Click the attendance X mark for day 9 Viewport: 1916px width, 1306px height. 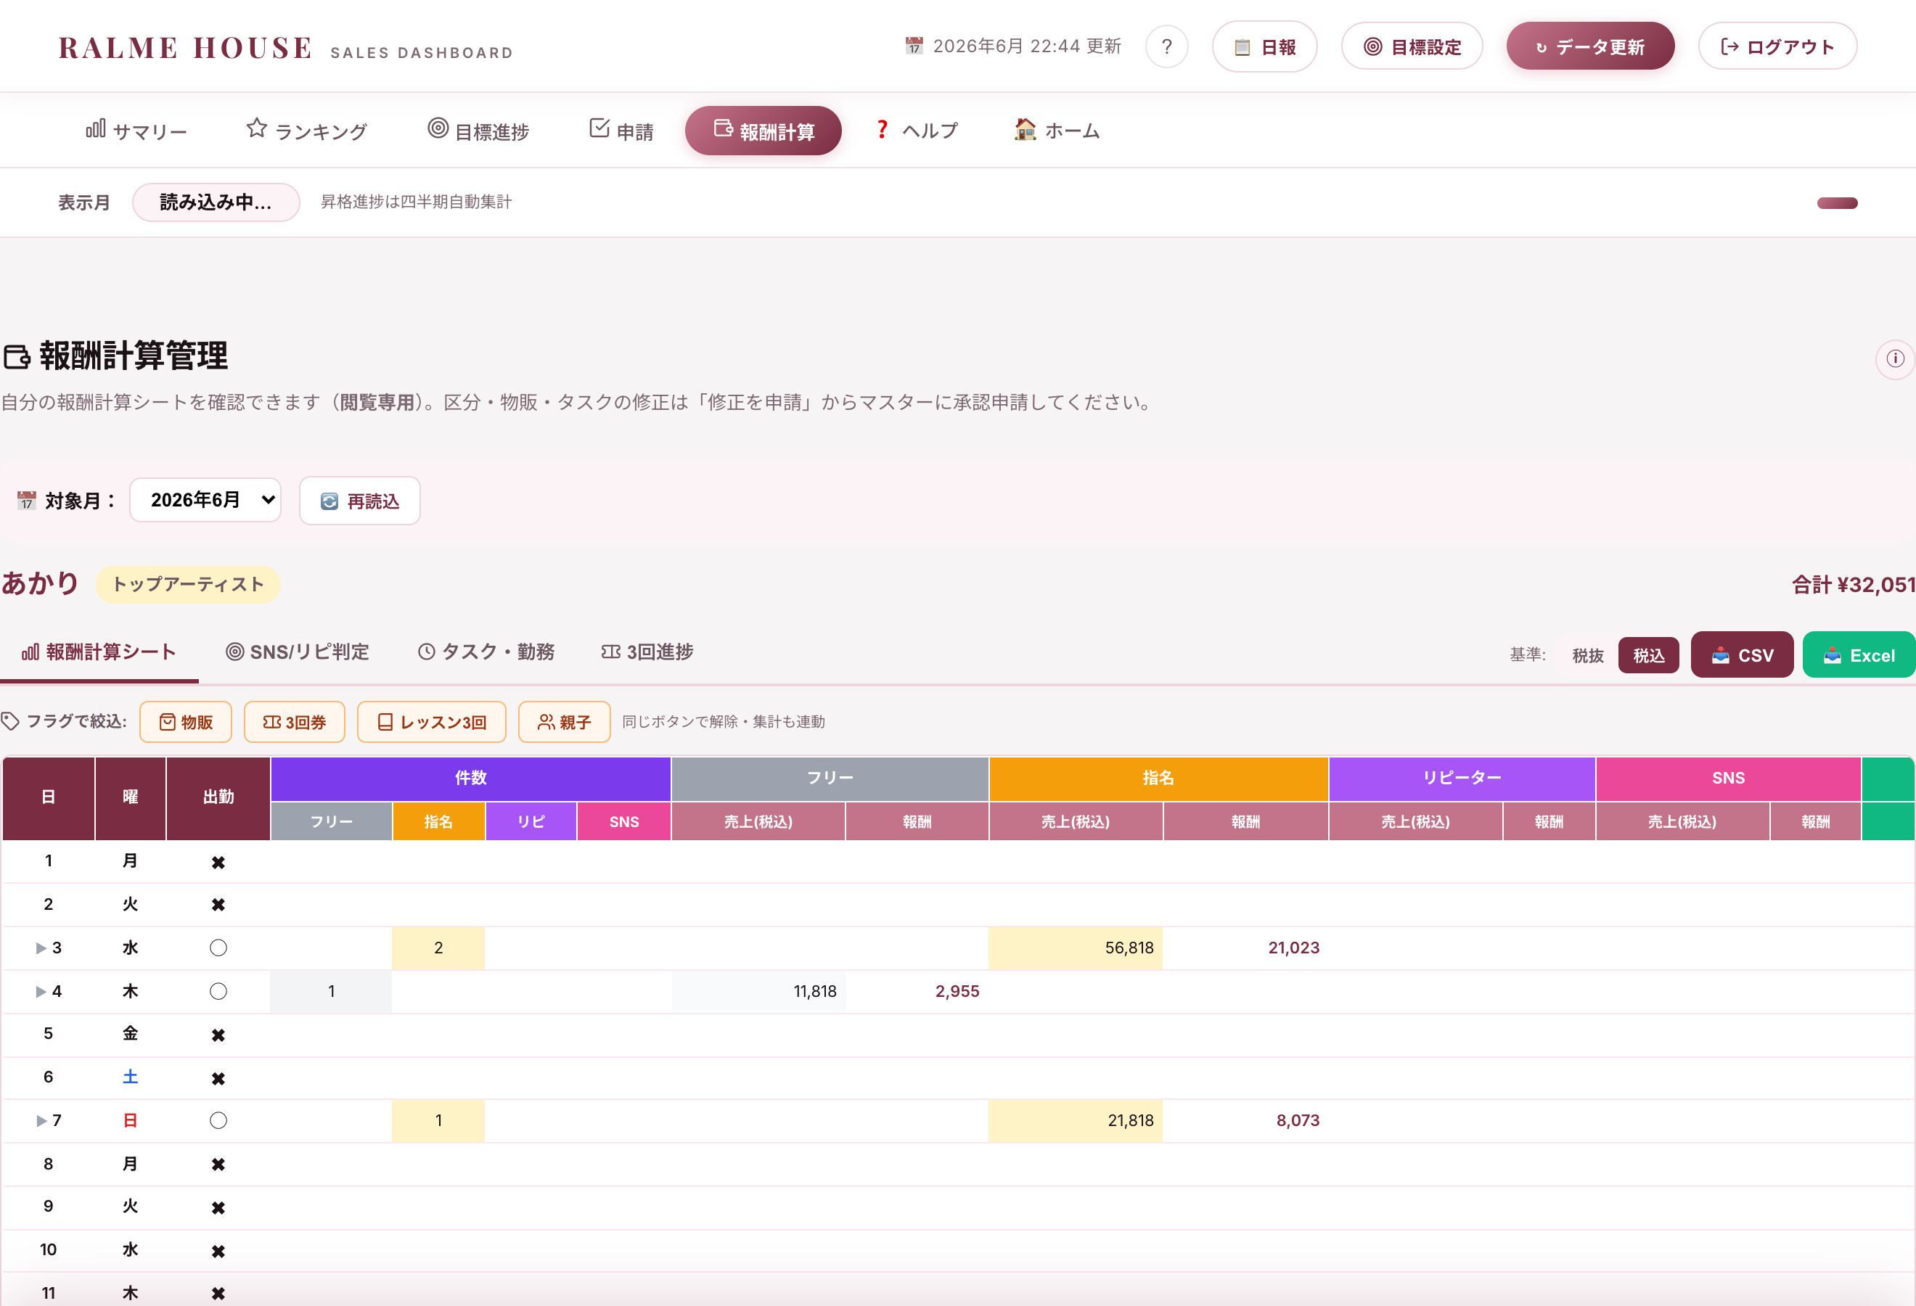[x=218, y=1208]
